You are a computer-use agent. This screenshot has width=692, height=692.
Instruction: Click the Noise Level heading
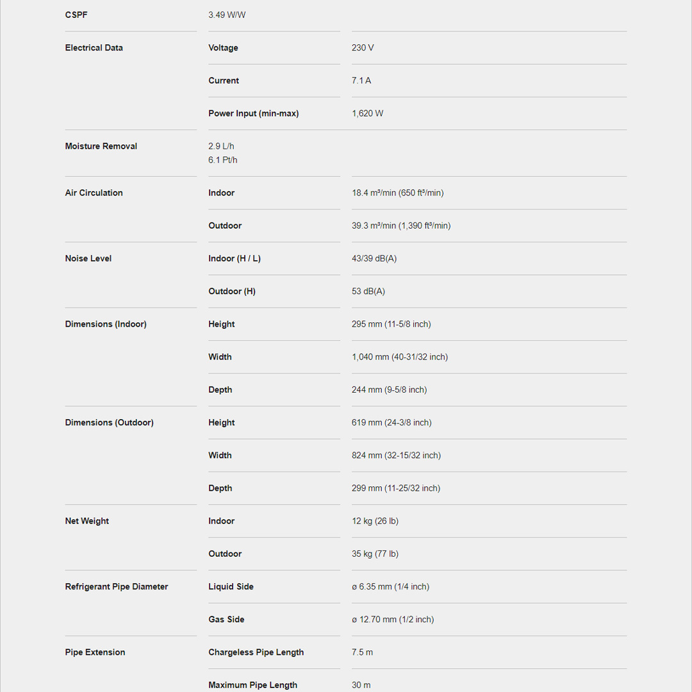[x=88, y=259]
